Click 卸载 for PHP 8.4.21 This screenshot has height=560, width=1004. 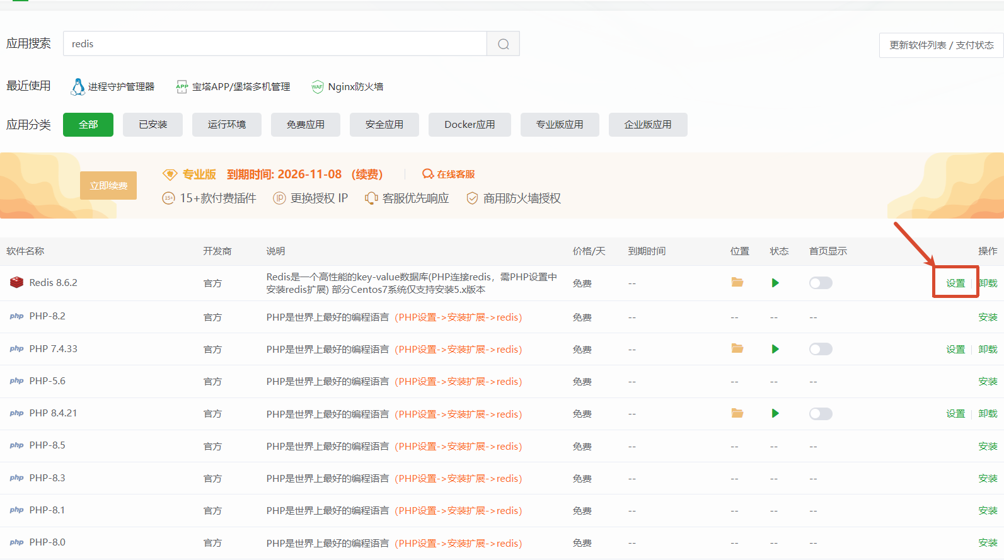(988, 414)
